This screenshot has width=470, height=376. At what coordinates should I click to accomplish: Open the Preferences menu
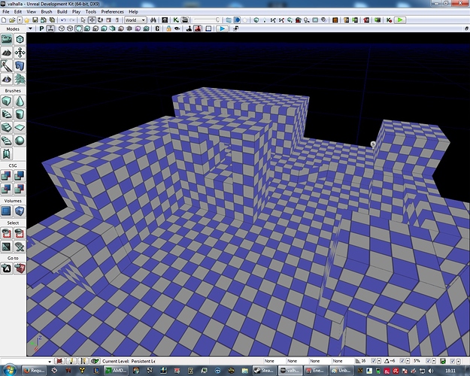(112, 12)
